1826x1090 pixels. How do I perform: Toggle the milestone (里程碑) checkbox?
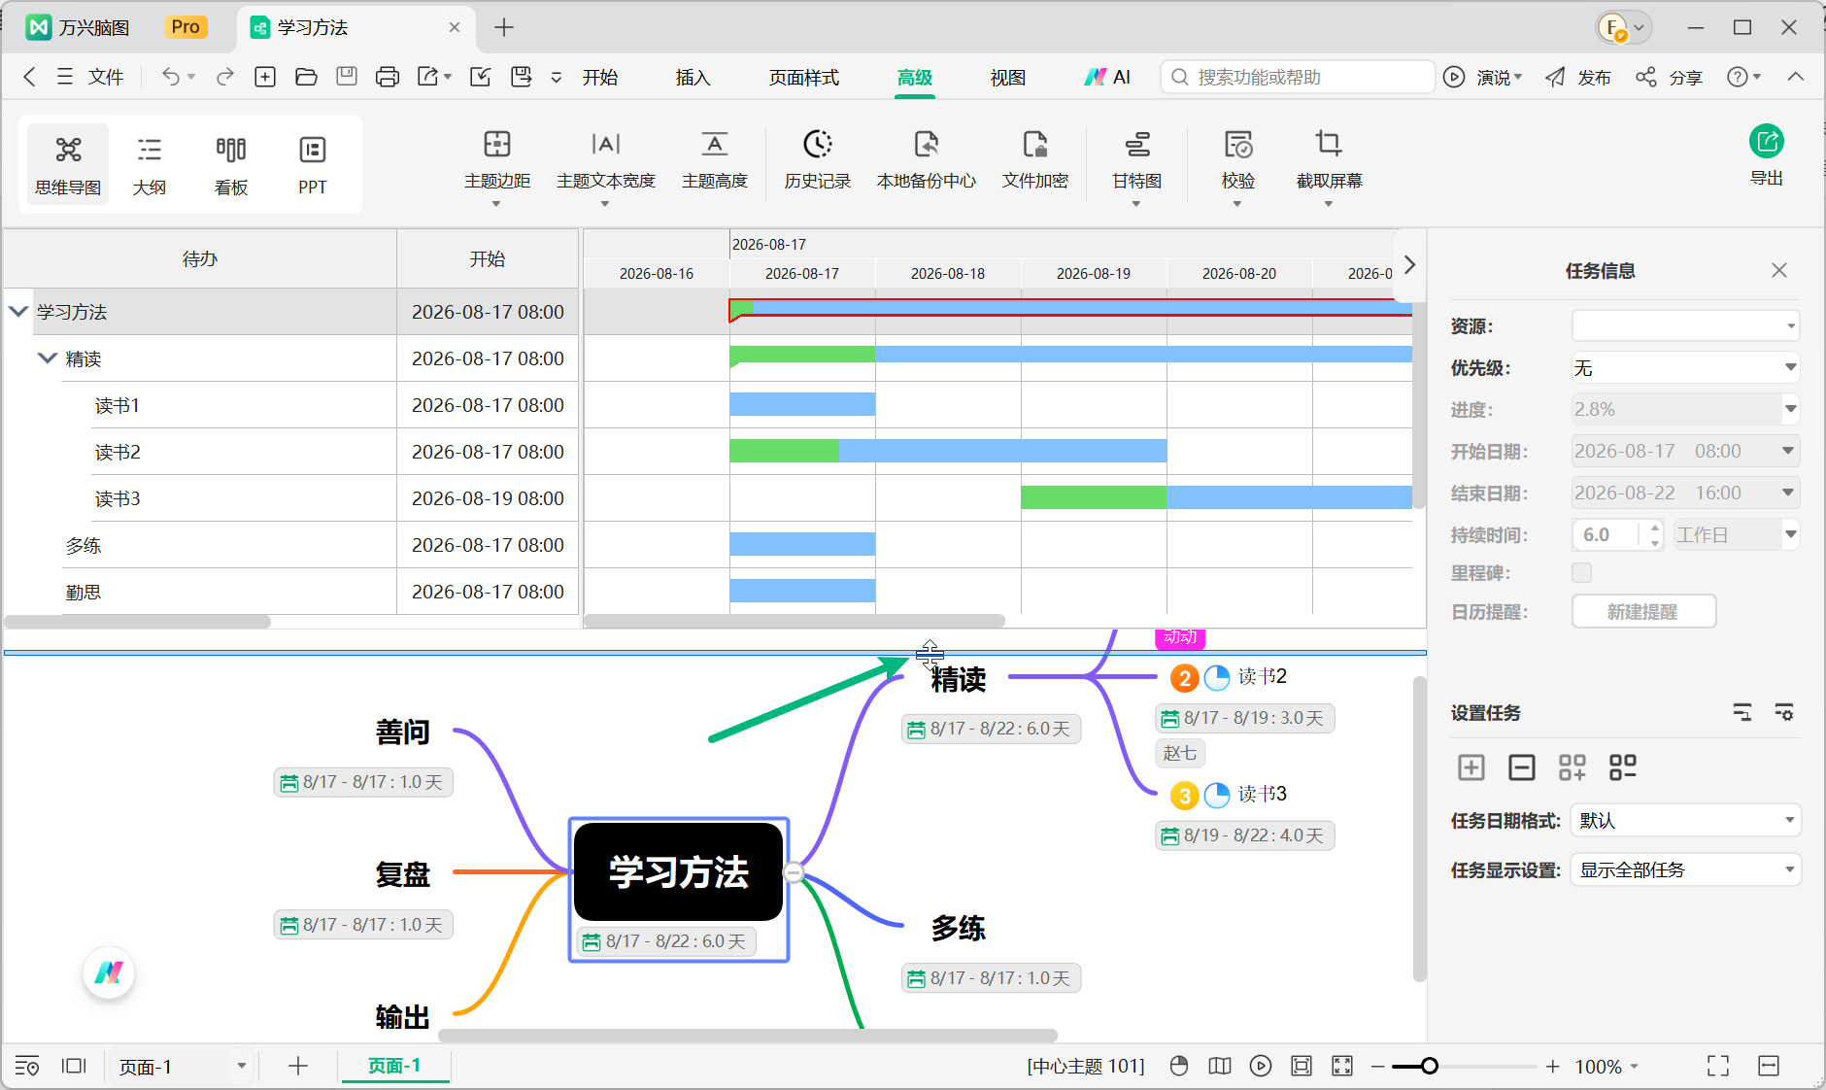[x=1582, y=573]
